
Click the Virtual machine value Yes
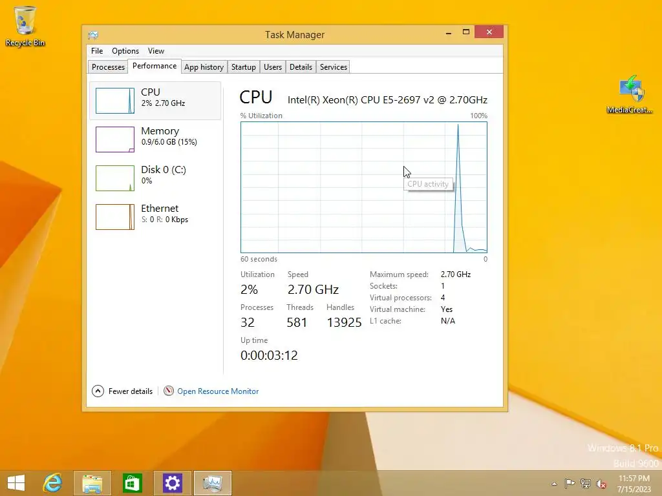tap(447, 309)
